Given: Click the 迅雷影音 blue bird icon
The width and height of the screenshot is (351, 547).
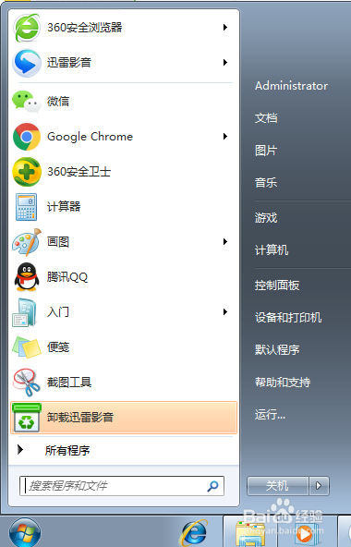Looking at the screenshot, I should click(x=27, y=63).
